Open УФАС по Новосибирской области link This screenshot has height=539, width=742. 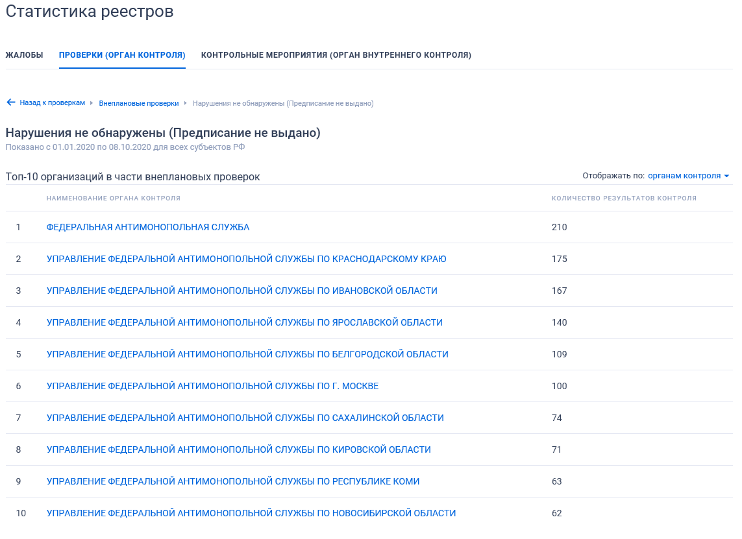tap(251, 513)
